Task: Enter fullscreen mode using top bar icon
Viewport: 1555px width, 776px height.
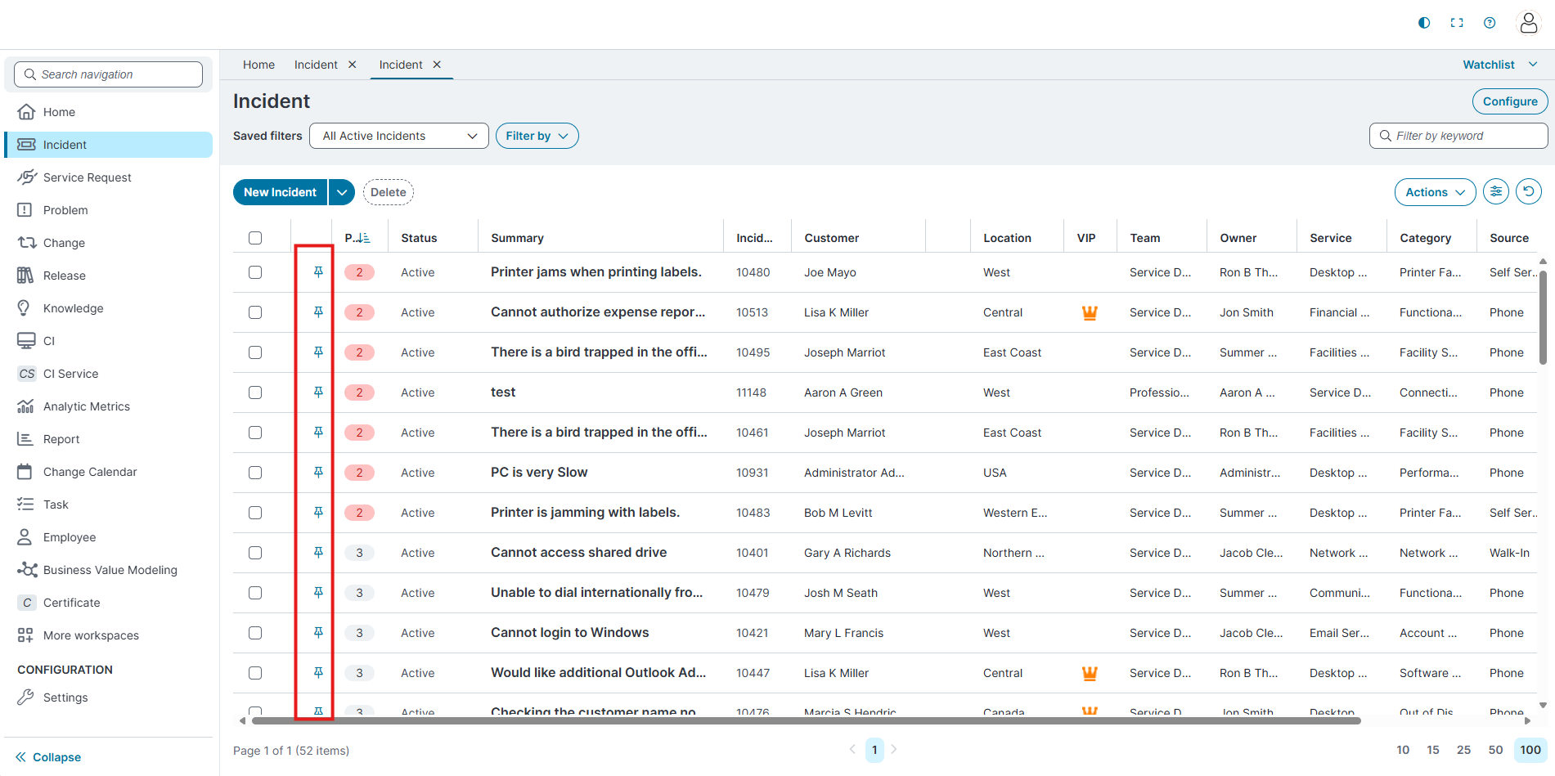Action: (x=1457, y=23)
